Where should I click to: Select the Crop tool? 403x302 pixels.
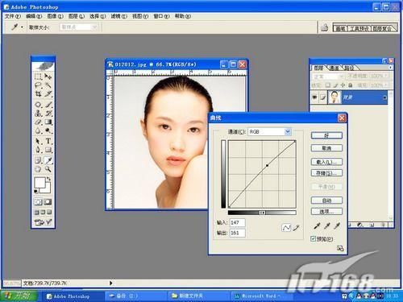coord(38,94)
